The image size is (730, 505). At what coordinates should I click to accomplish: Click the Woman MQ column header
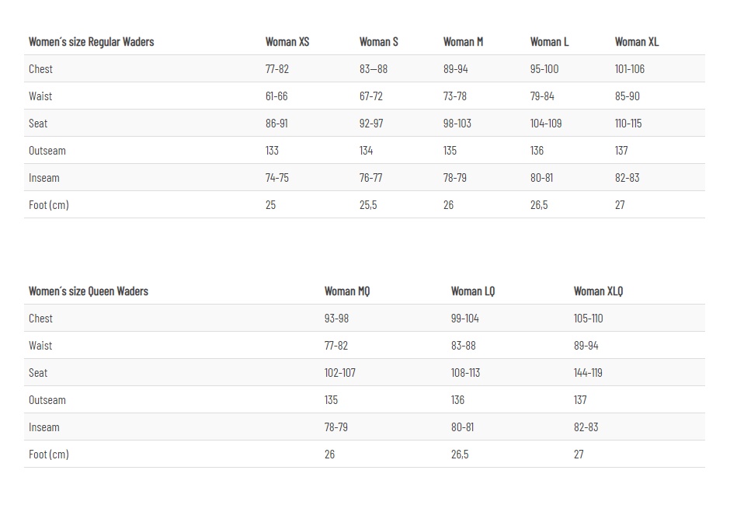click(x=346, y=291)
